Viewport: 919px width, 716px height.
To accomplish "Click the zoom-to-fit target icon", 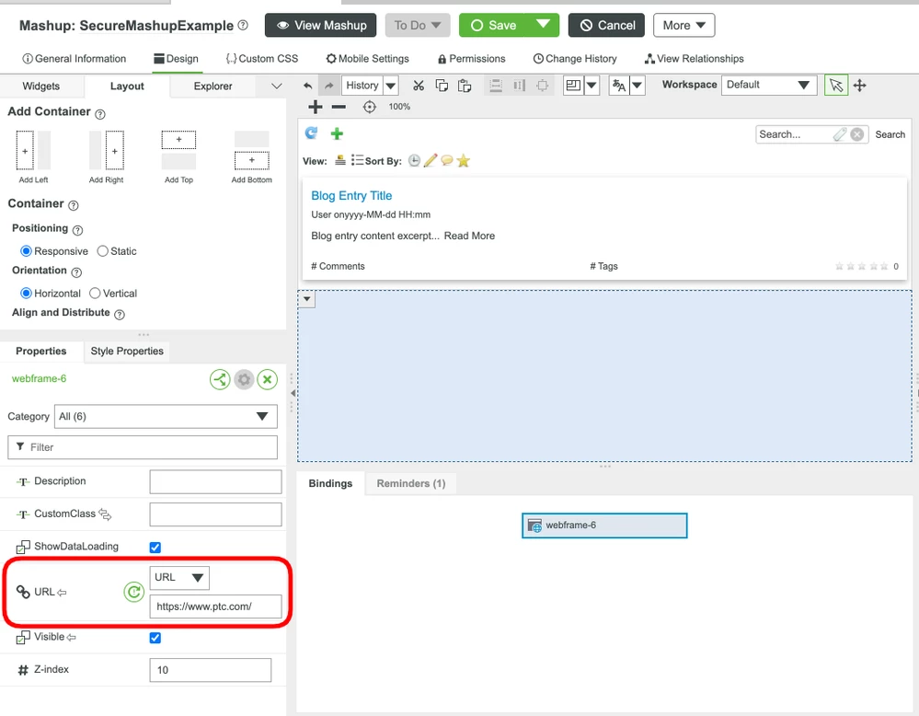I will [369, 107].
